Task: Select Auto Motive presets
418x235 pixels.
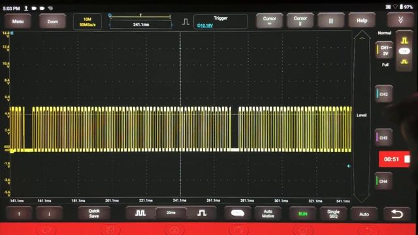Action: click(x=268, y=213)
